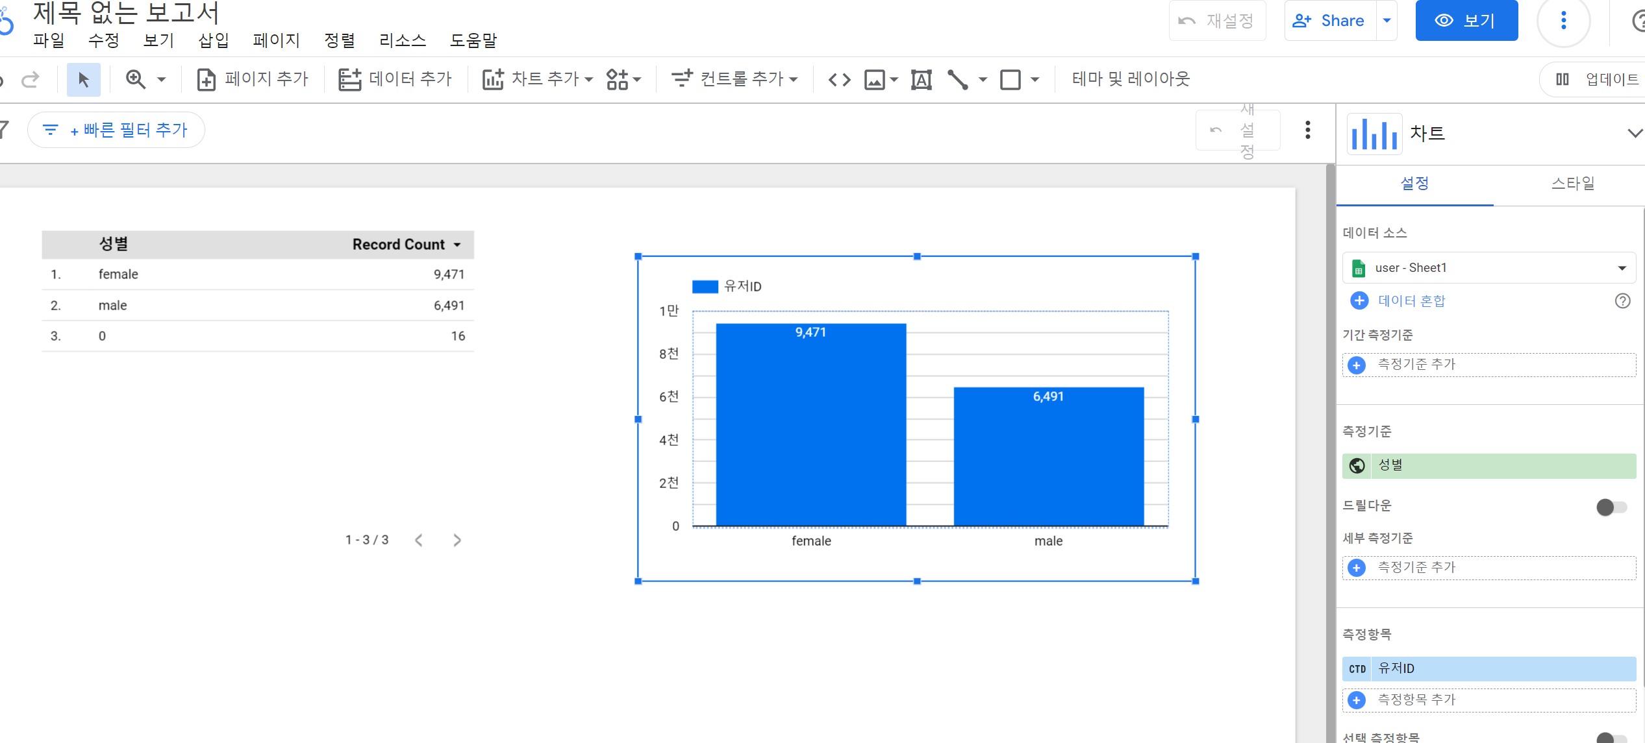Click report title 제목 없는 보고서
This screenshot has height=743, width=1645.
coord(126,12)
